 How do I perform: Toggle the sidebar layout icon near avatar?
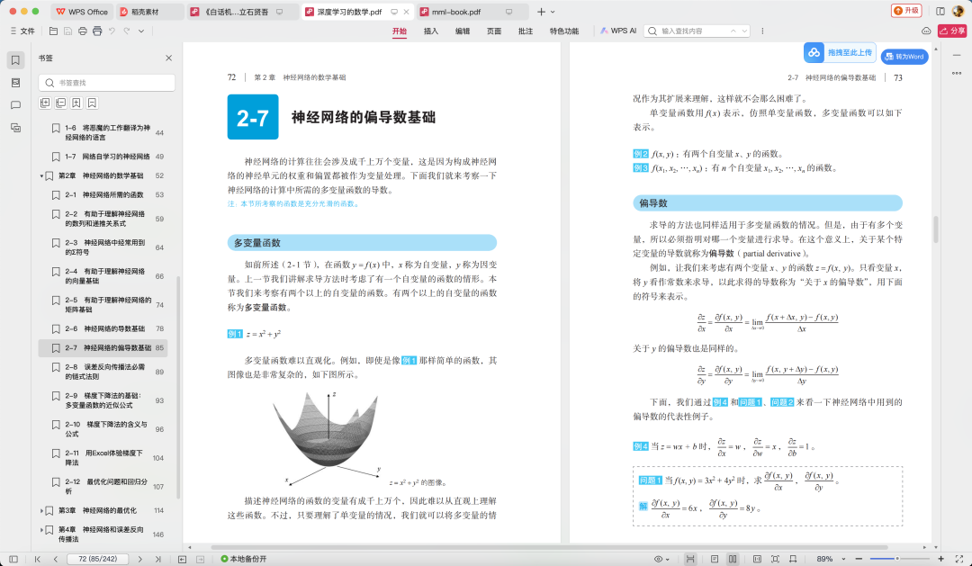(x=940, y=11)
